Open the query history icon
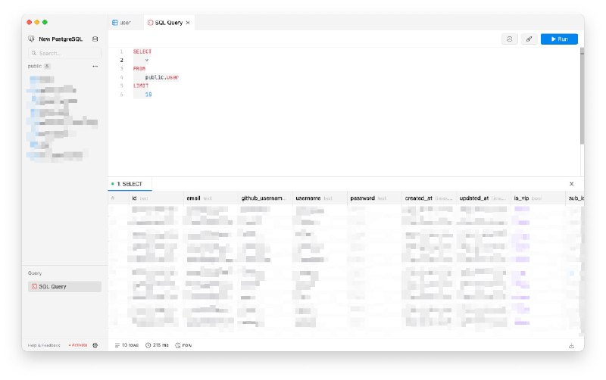Viewport: 606px width, 380px height. click(509, 39)
